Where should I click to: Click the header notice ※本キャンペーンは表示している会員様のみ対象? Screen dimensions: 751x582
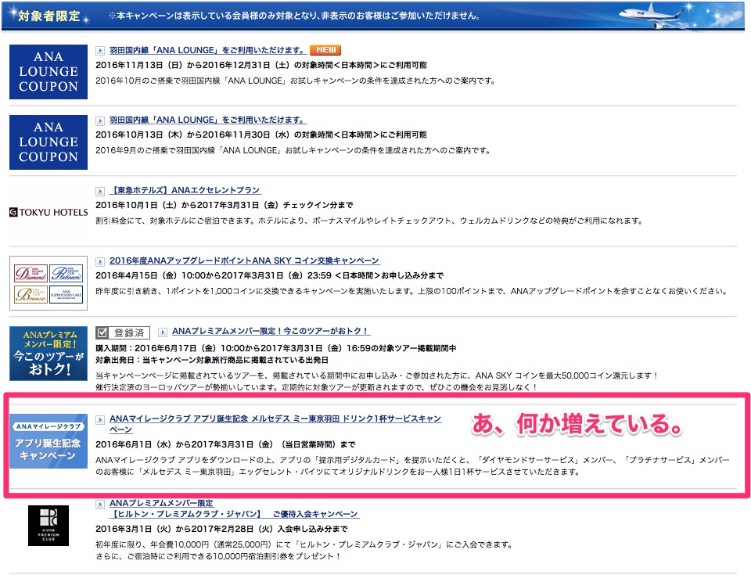click(x=293, y=16)
